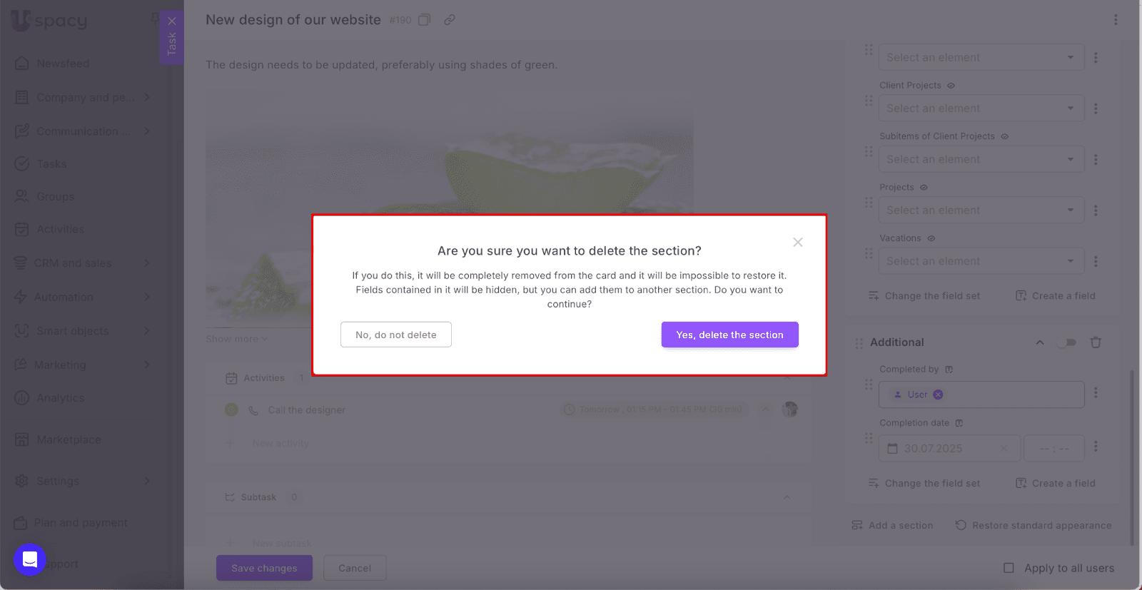Click drag handle beside Additional section
The height and width of the screenshot is (590, 1142).
(x=859, y=343)
